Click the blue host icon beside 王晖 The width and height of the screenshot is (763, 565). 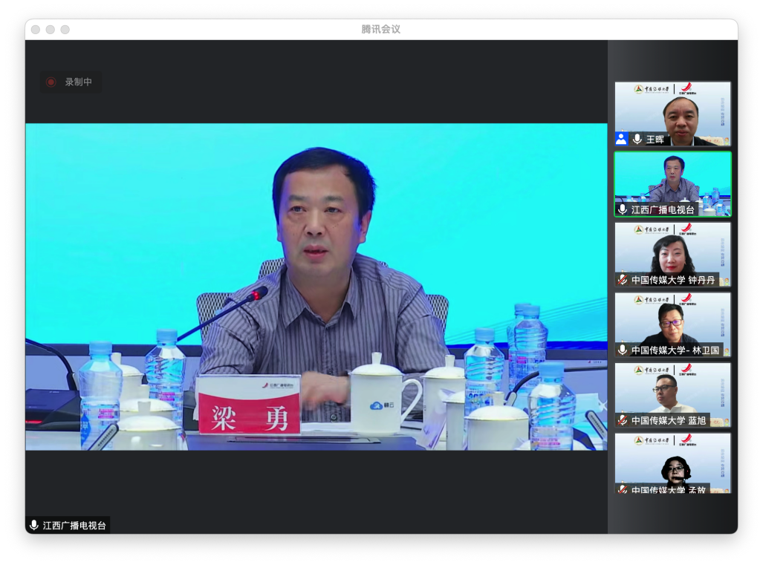coord(621,139)
